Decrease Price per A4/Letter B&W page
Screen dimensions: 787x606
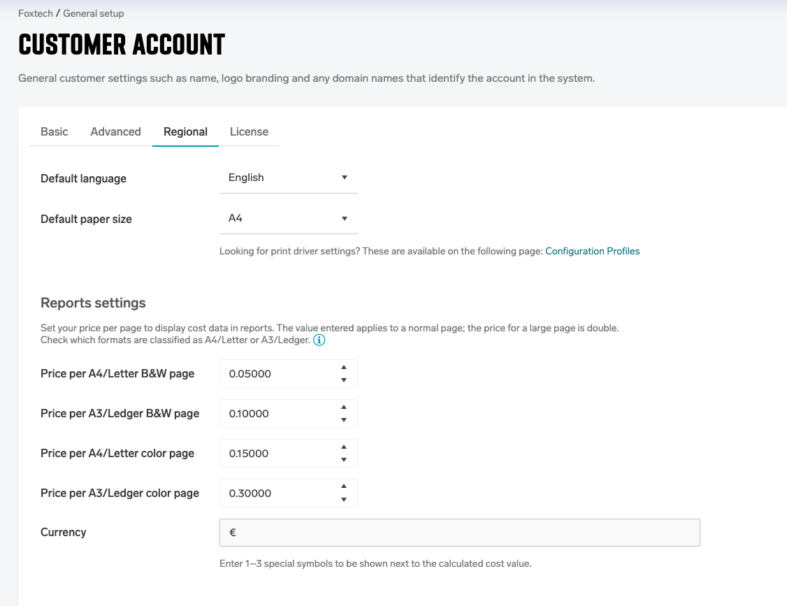343,380
